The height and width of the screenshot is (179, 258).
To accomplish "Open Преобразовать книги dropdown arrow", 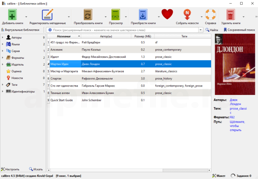I will [x=106, y=17].
